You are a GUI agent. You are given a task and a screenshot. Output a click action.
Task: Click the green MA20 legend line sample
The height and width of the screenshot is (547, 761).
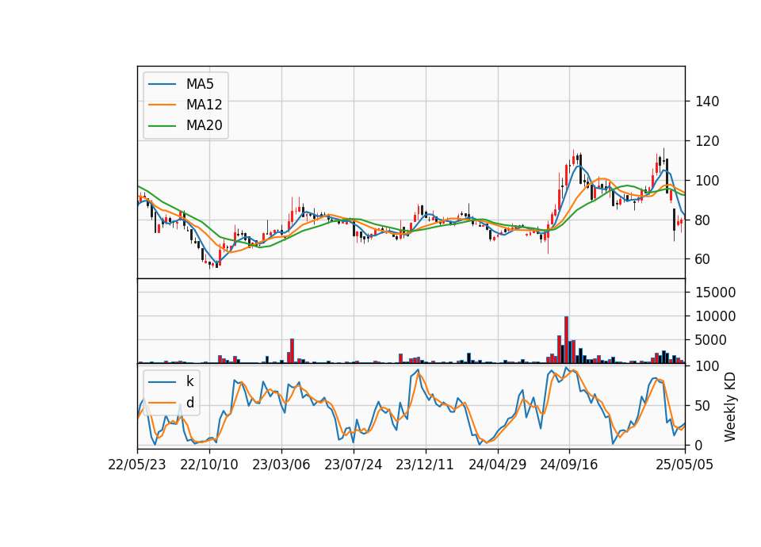(162, 126)
